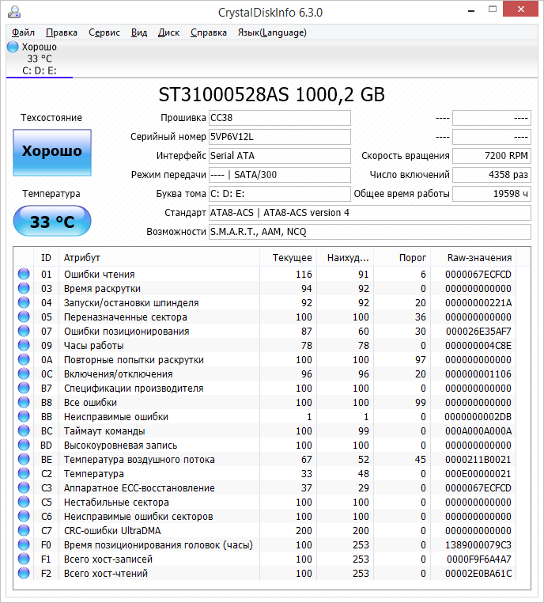Click the status orb for 09 Часы работы
The width and height of the screenshot is (544, 603).
pyautogui.click(x=24, y=345)
